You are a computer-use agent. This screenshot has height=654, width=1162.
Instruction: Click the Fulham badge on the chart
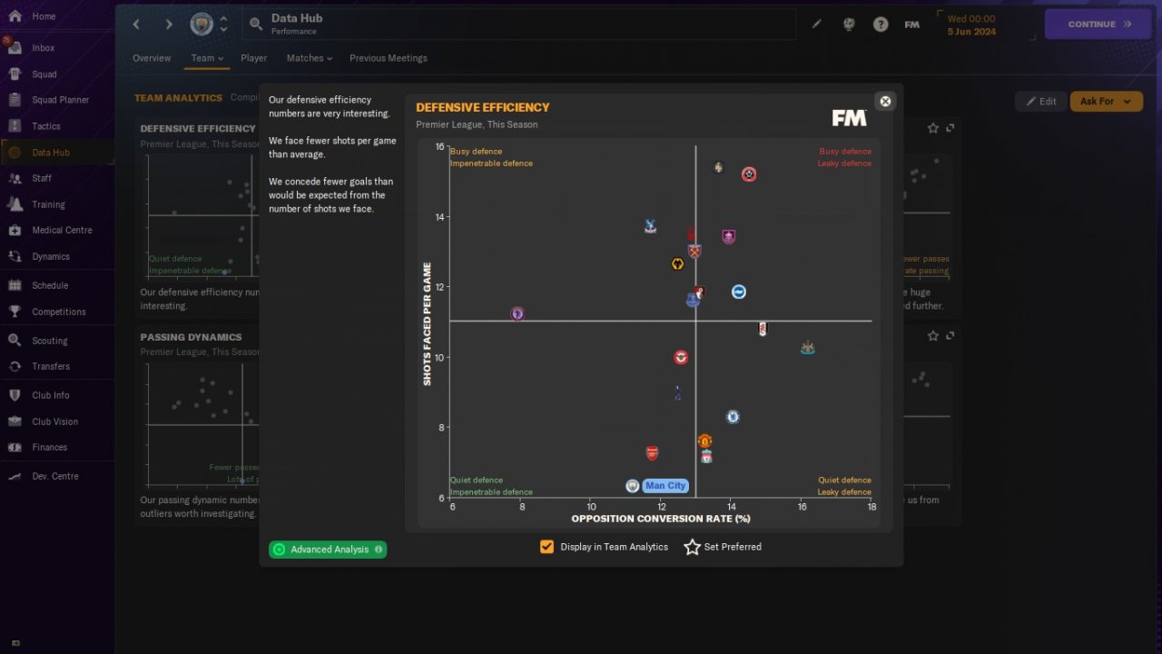click(763, 329)
